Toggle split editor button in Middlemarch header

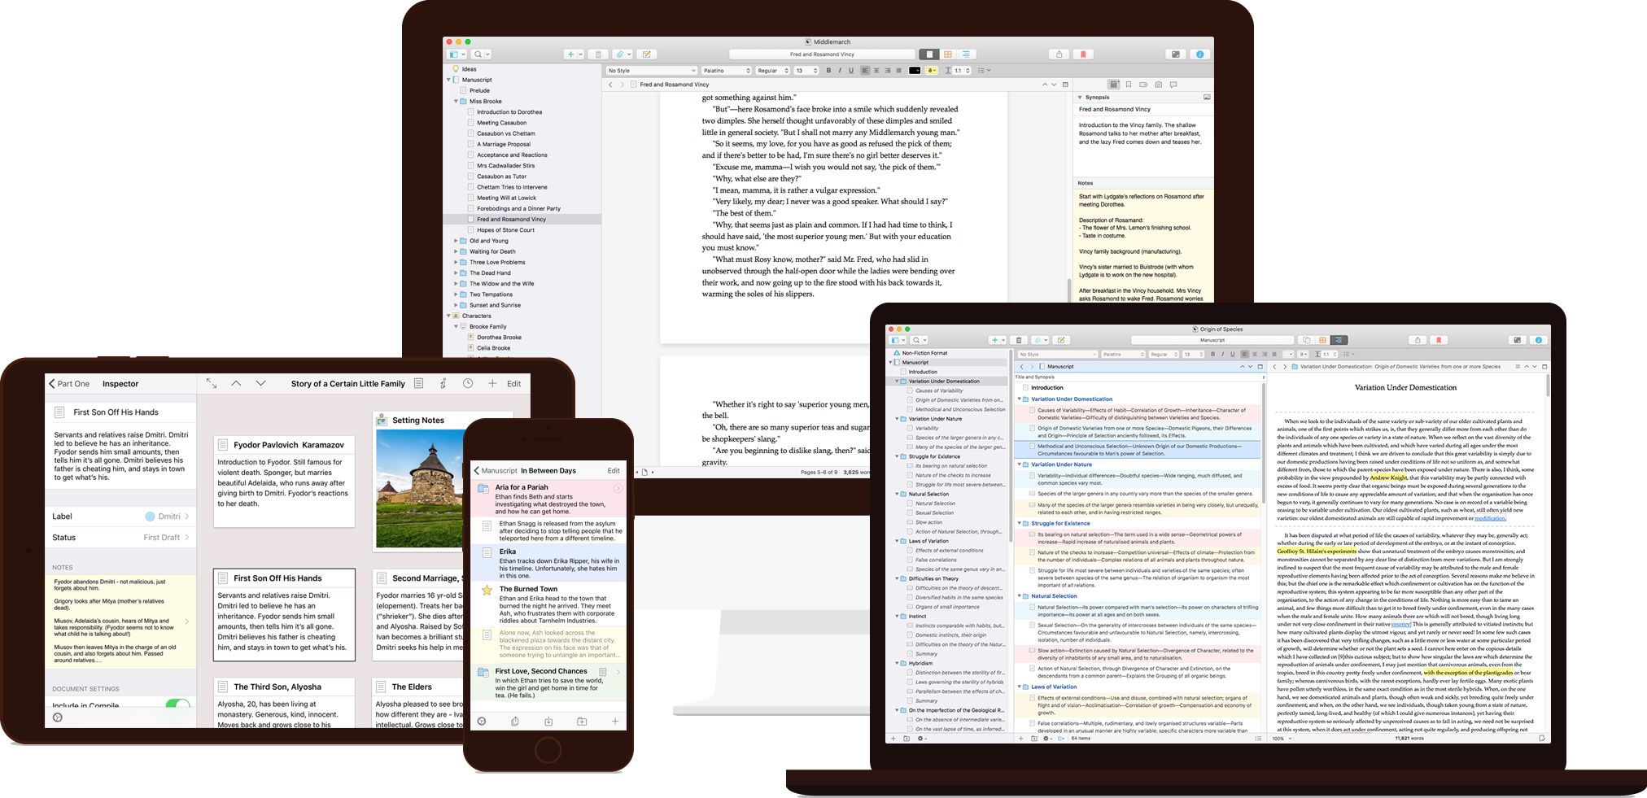(x=1065, y=85)
